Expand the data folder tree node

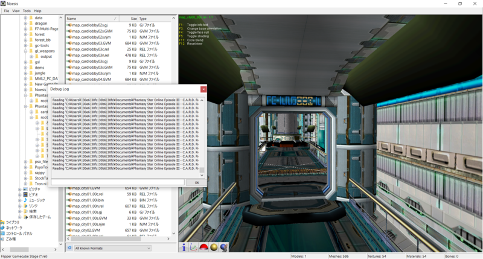(x=25, y=18)
